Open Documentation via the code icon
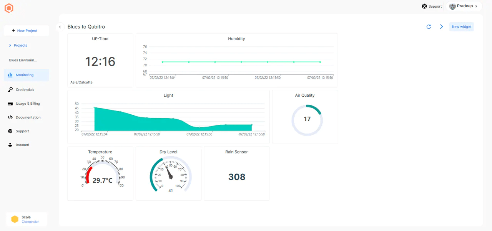Image resolution: width=492 pixels, height=231 pixels. click(10, 117)
